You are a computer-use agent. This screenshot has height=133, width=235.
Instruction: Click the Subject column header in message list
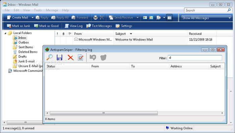pos(150,34)
